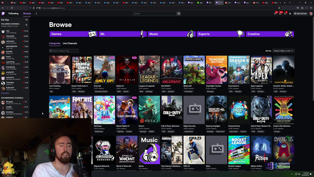Screen dimensions: 314x177
Task: Open the VALORANT category thumbnail
Action: 172,70
